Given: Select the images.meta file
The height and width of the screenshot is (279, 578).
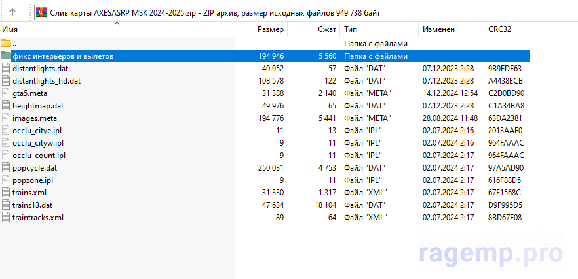Looking at the screenshot, I should click(x=35, y=118).
